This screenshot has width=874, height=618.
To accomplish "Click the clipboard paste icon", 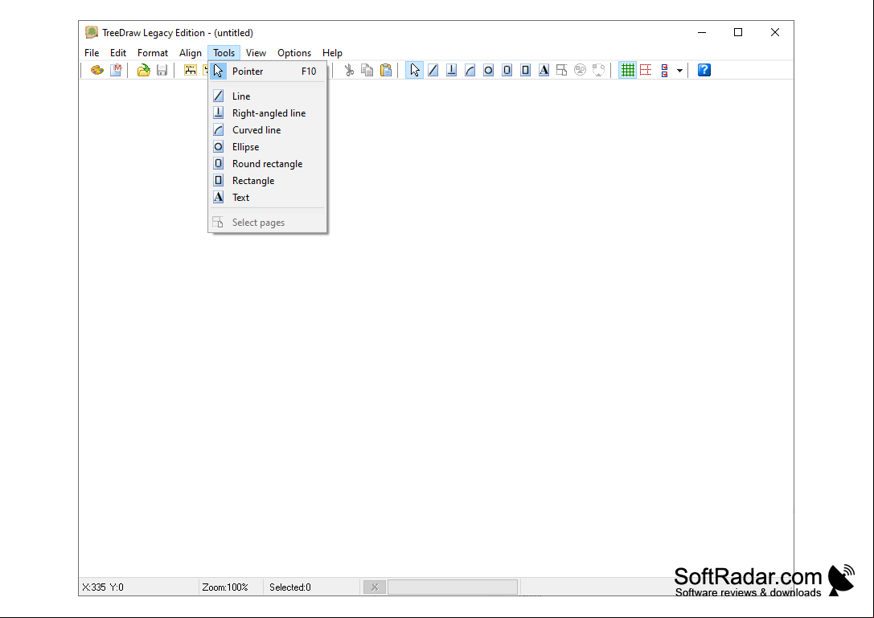I will pyautogui.click(x=386, y=70).
